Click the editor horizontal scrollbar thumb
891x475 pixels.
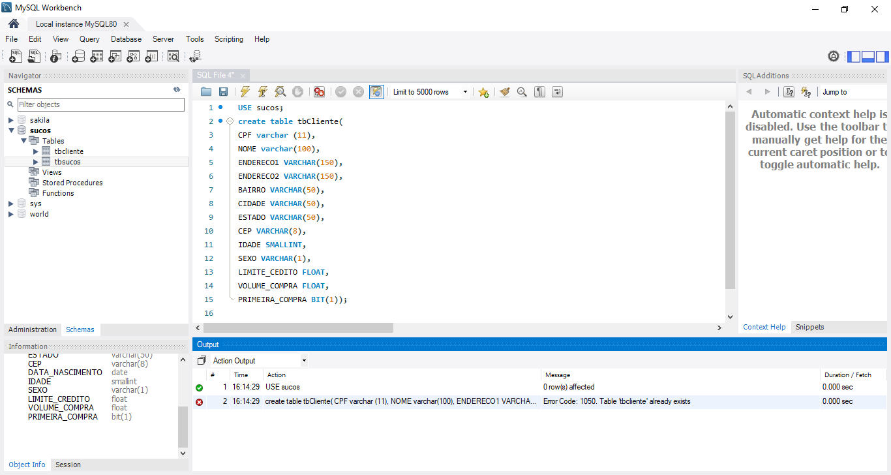tap(299, 328)
